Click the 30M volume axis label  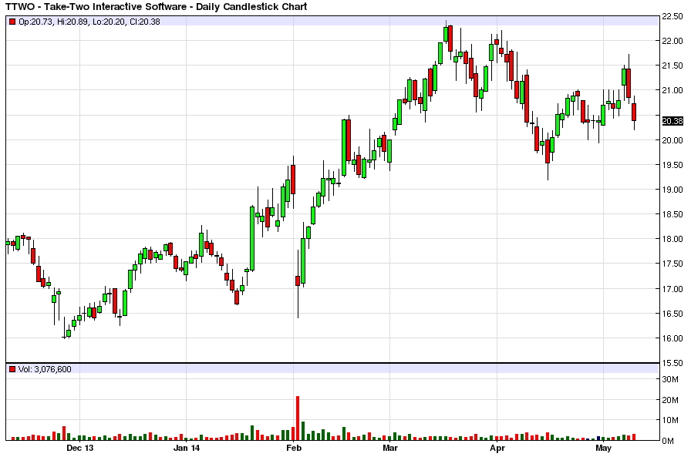tap(670, 379)
